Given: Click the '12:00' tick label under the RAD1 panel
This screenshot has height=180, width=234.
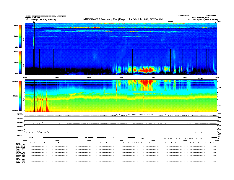Looking at the screenshot, I should pos(121,77).
